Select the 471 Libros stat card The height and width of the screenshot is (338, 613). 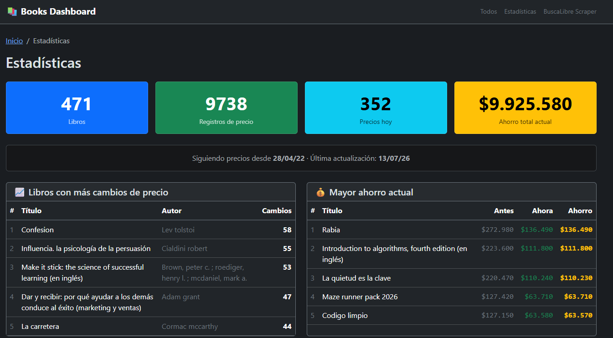(x=77, y=108)
